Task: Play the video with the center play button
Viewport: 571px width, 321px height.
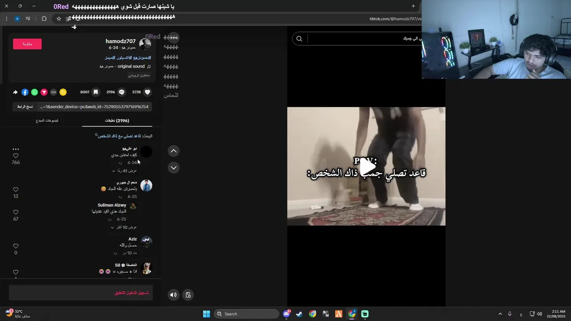Action: (367, 167)
